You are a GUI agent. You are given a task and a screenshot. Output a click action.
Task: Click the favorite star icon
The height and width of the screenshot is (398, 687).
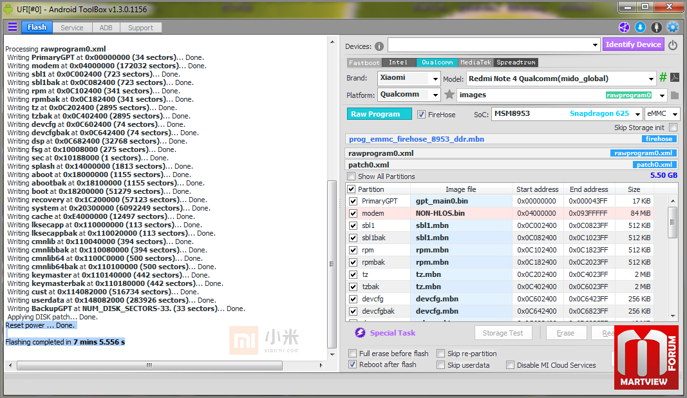(449, 95)
